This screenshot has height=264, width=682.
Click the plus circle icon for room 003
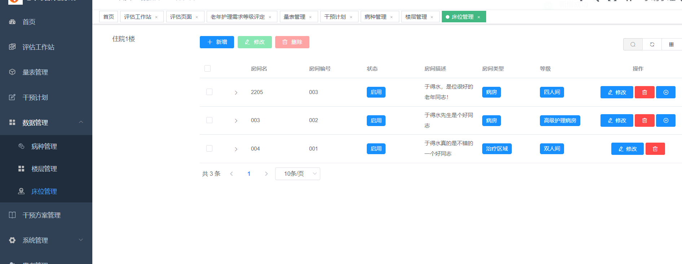665,121
